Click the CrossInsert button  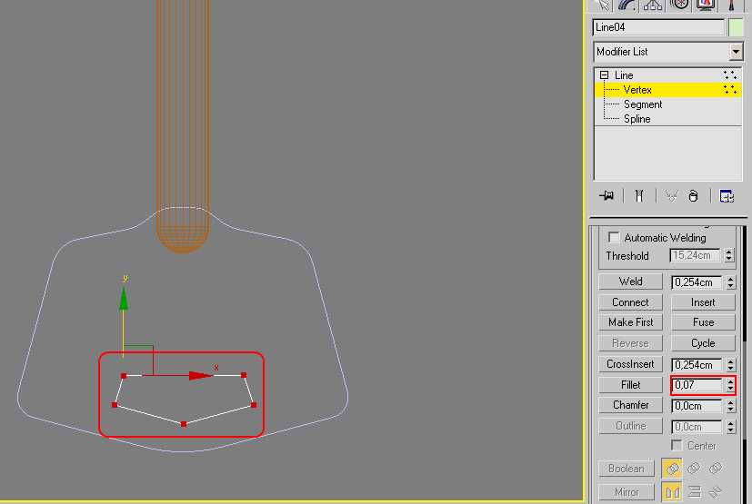tap(631, 364)
